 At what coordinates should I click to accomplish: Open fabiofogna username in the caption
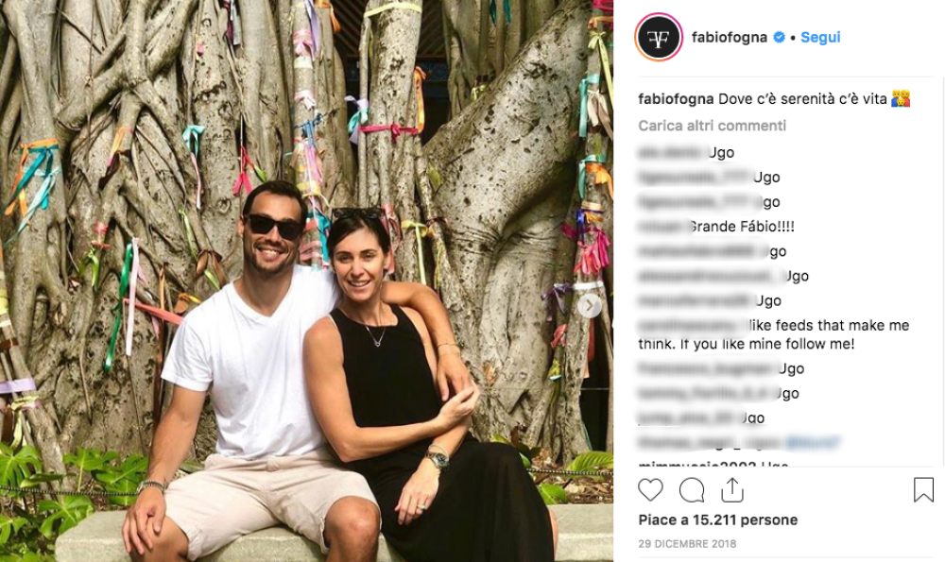click(676, 99)
